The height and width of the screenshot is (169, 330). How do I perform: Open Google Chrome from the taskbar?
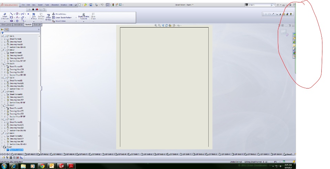[42, 166]
